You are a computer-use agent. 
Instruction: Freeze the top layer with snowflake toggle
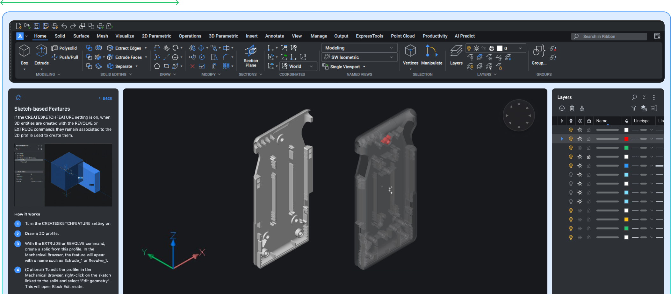click(580, 129)
